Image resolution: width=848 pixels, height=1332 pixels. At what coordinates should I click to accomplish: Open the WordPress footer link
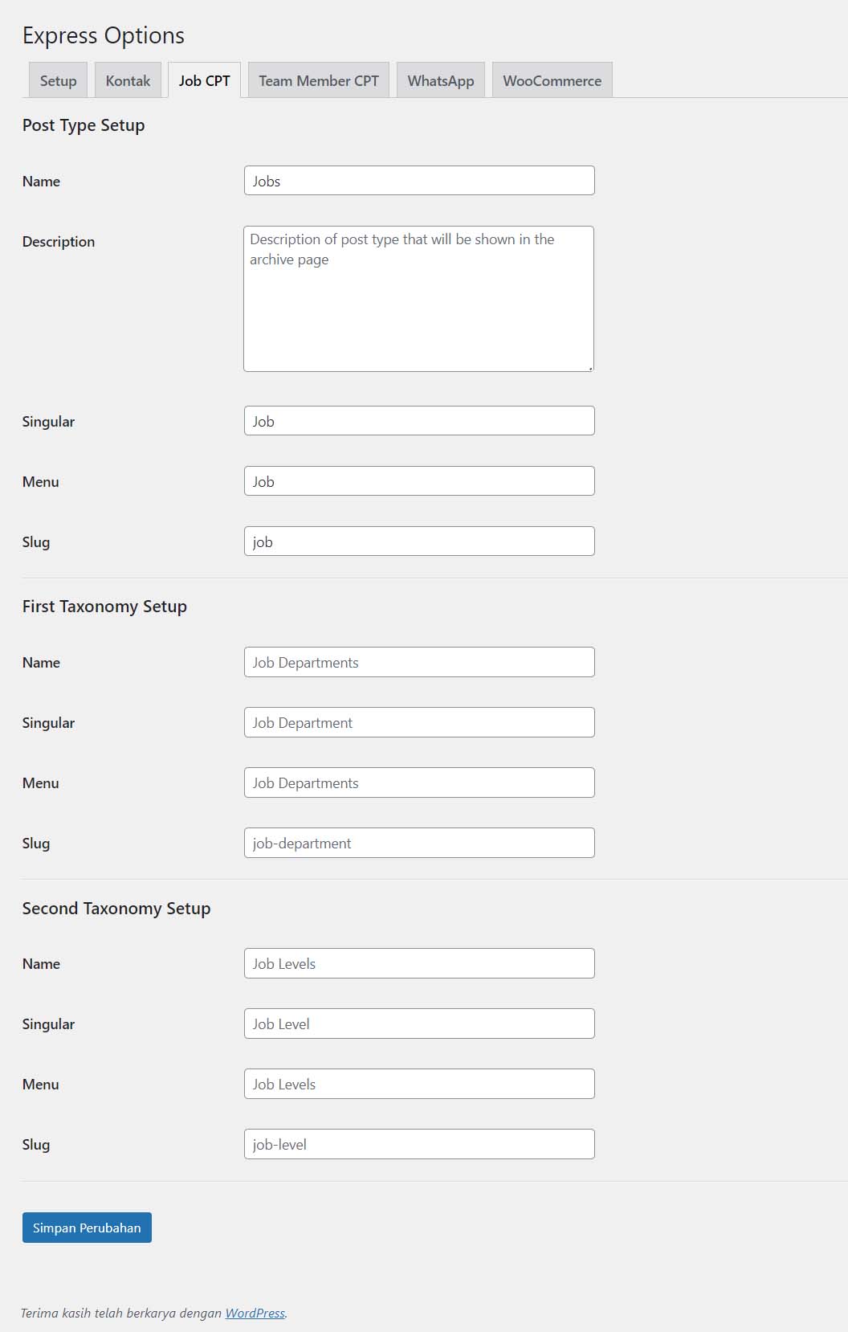[255, 1314]
